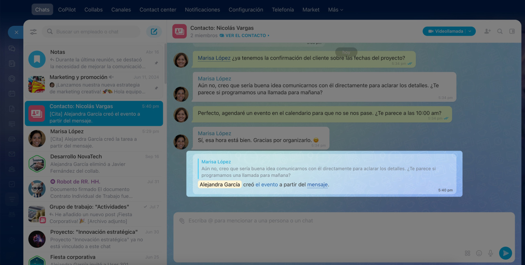Image resolution: width=525 pixels, height=265 pixels.
Task: Expand VER EL CONTACTO link arrow
Action: pyautogui.click(x=269, y=36)
